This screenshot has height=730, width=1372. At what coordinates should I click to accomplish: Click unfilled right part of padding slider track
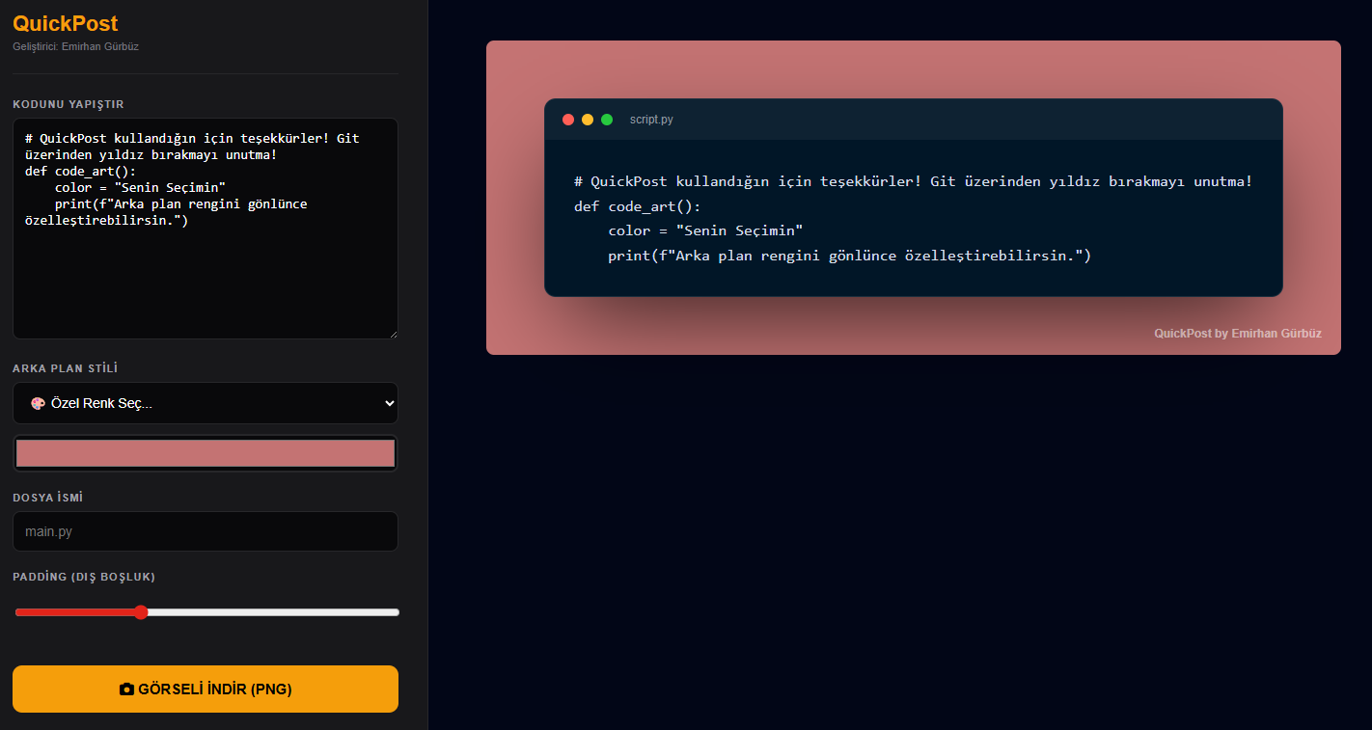coord(273,612)
